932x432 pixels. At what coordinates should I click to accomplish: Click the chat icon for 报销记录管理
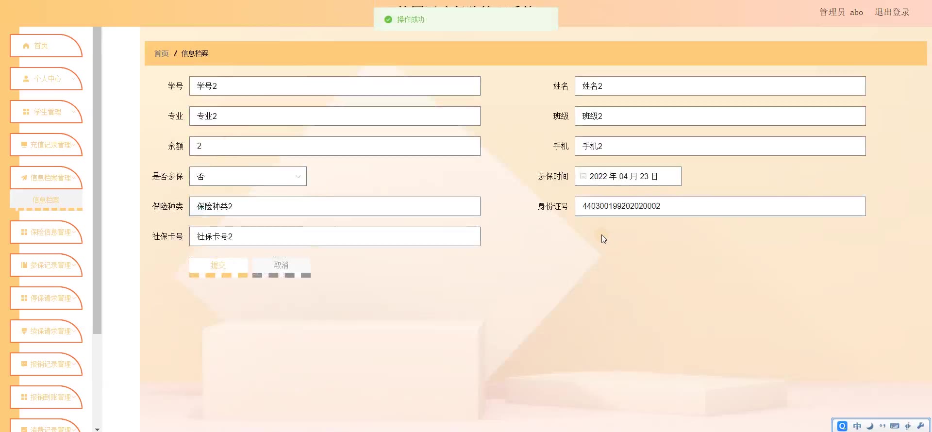[24, 364]
